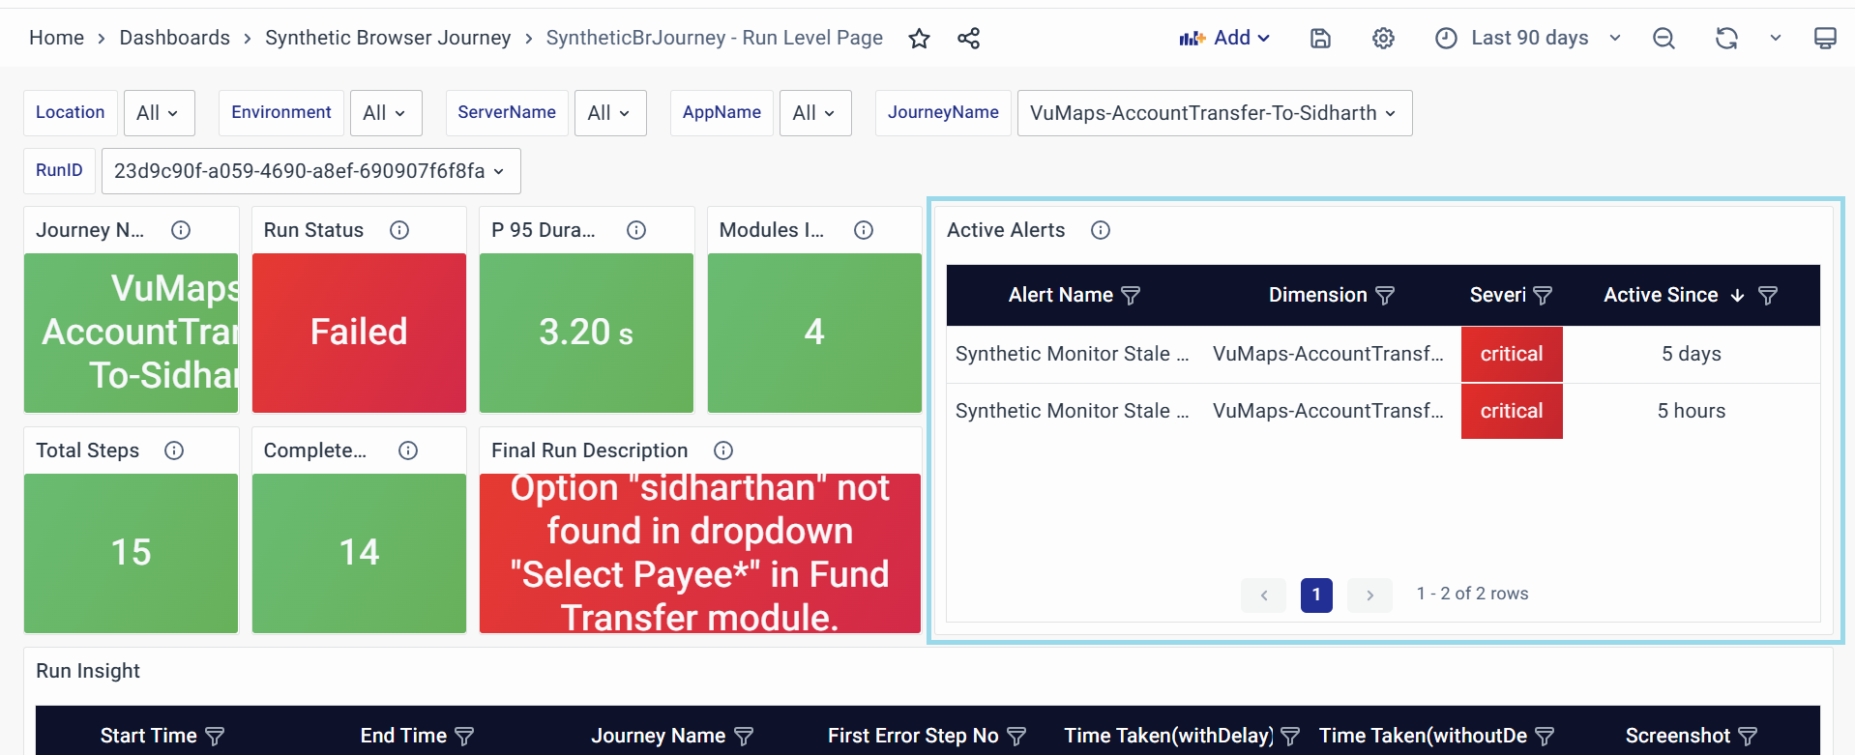Click the share dashboard icon
The height and width of the screenshot is (755, 1855).
(x=968, y=39)
